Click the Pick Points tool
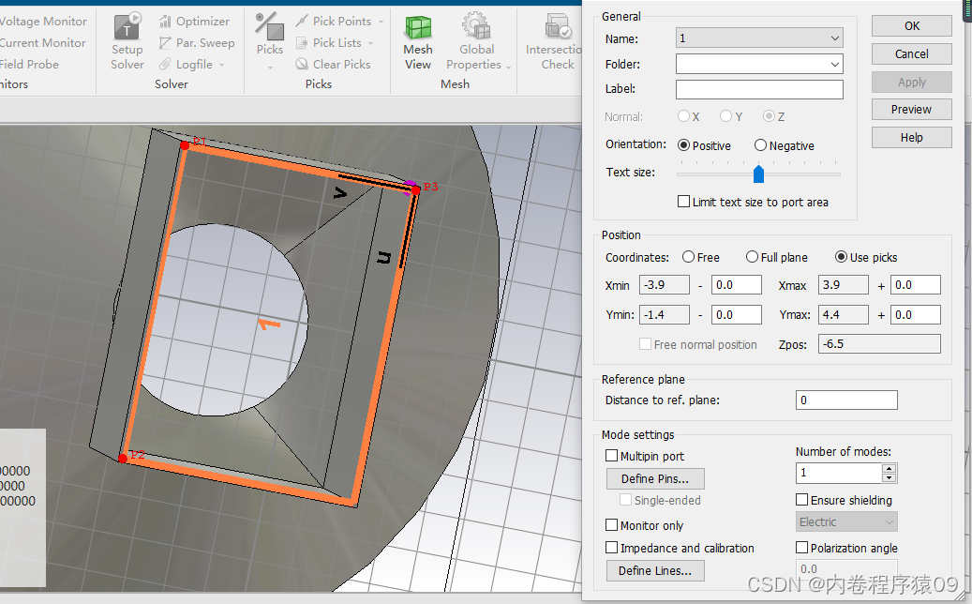The height and width of the screenshot is (604, 972). (334, 21)
